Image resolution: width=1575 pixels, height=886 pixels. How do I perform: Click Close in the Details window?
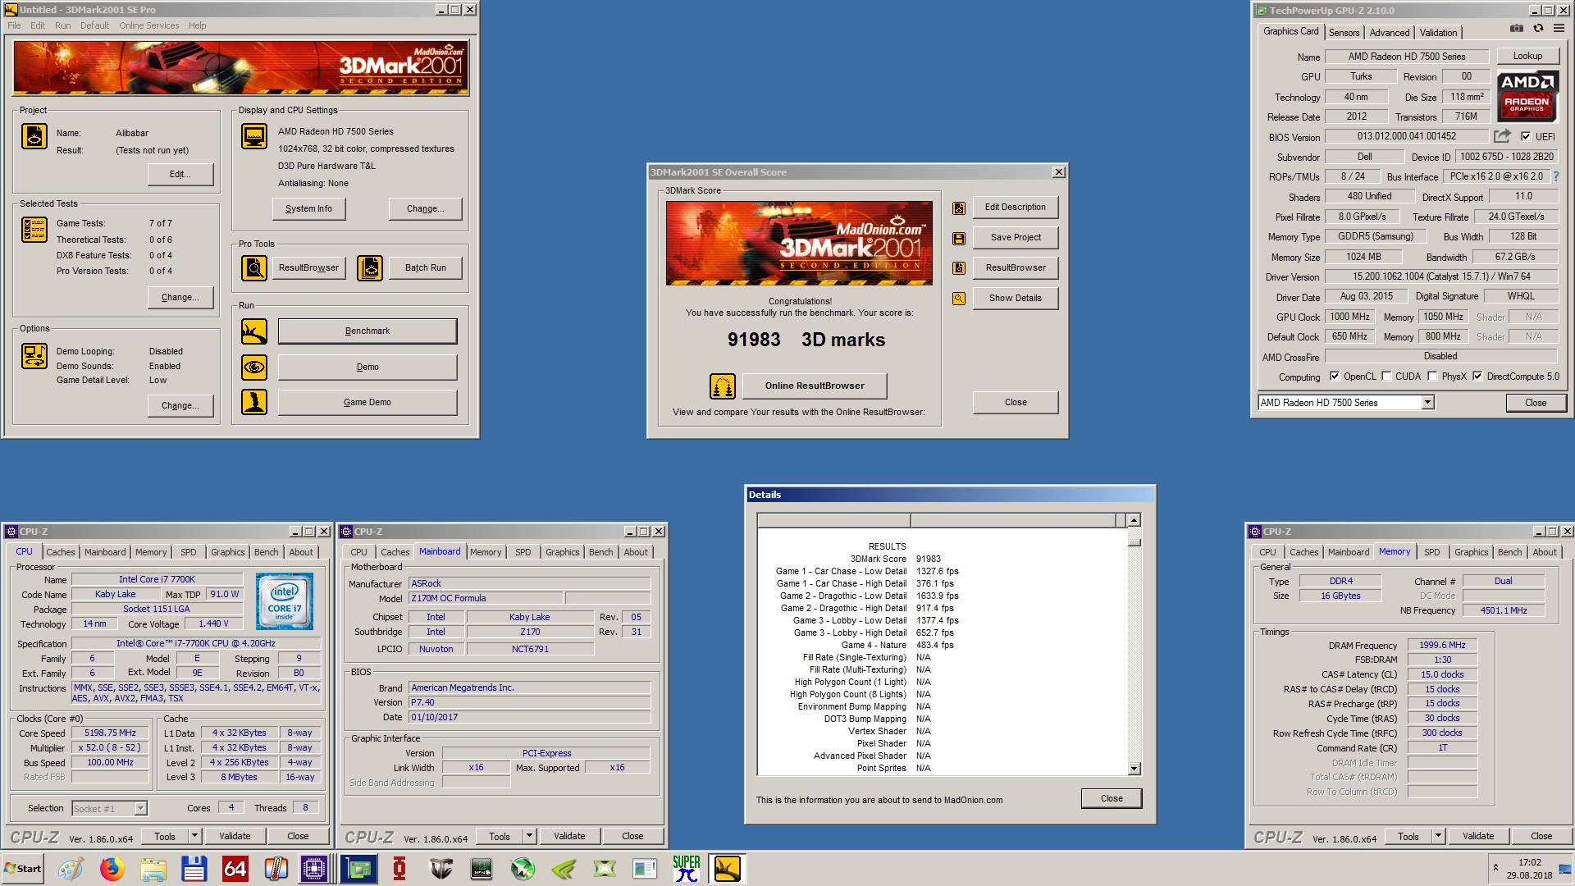[1112, 798]
